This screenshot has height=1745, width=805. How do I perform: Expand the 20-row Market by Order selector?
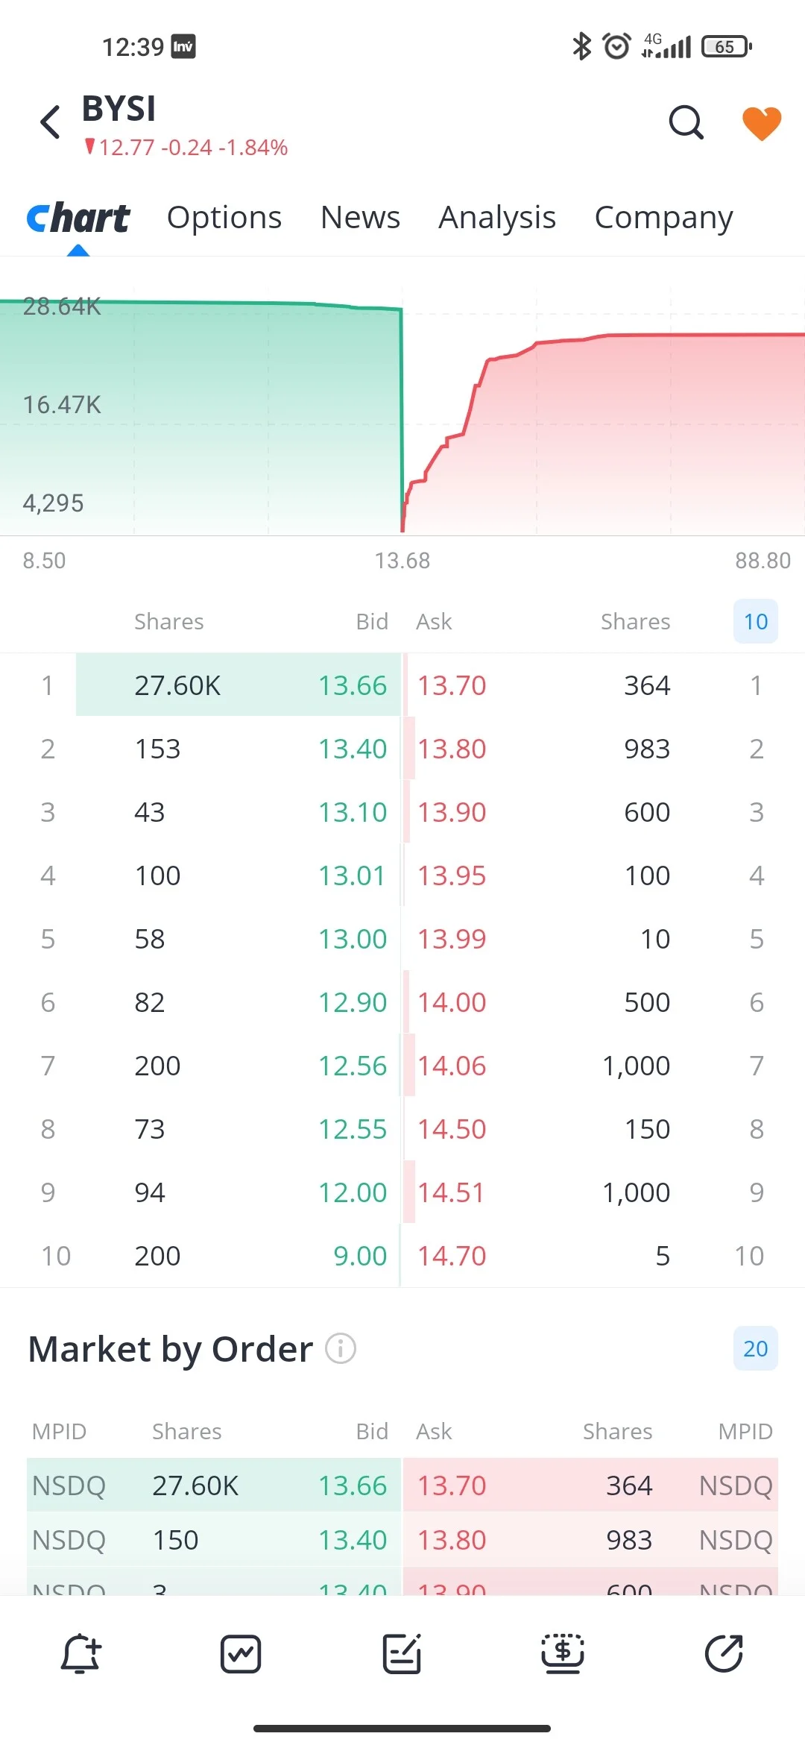coord(756,1348)
